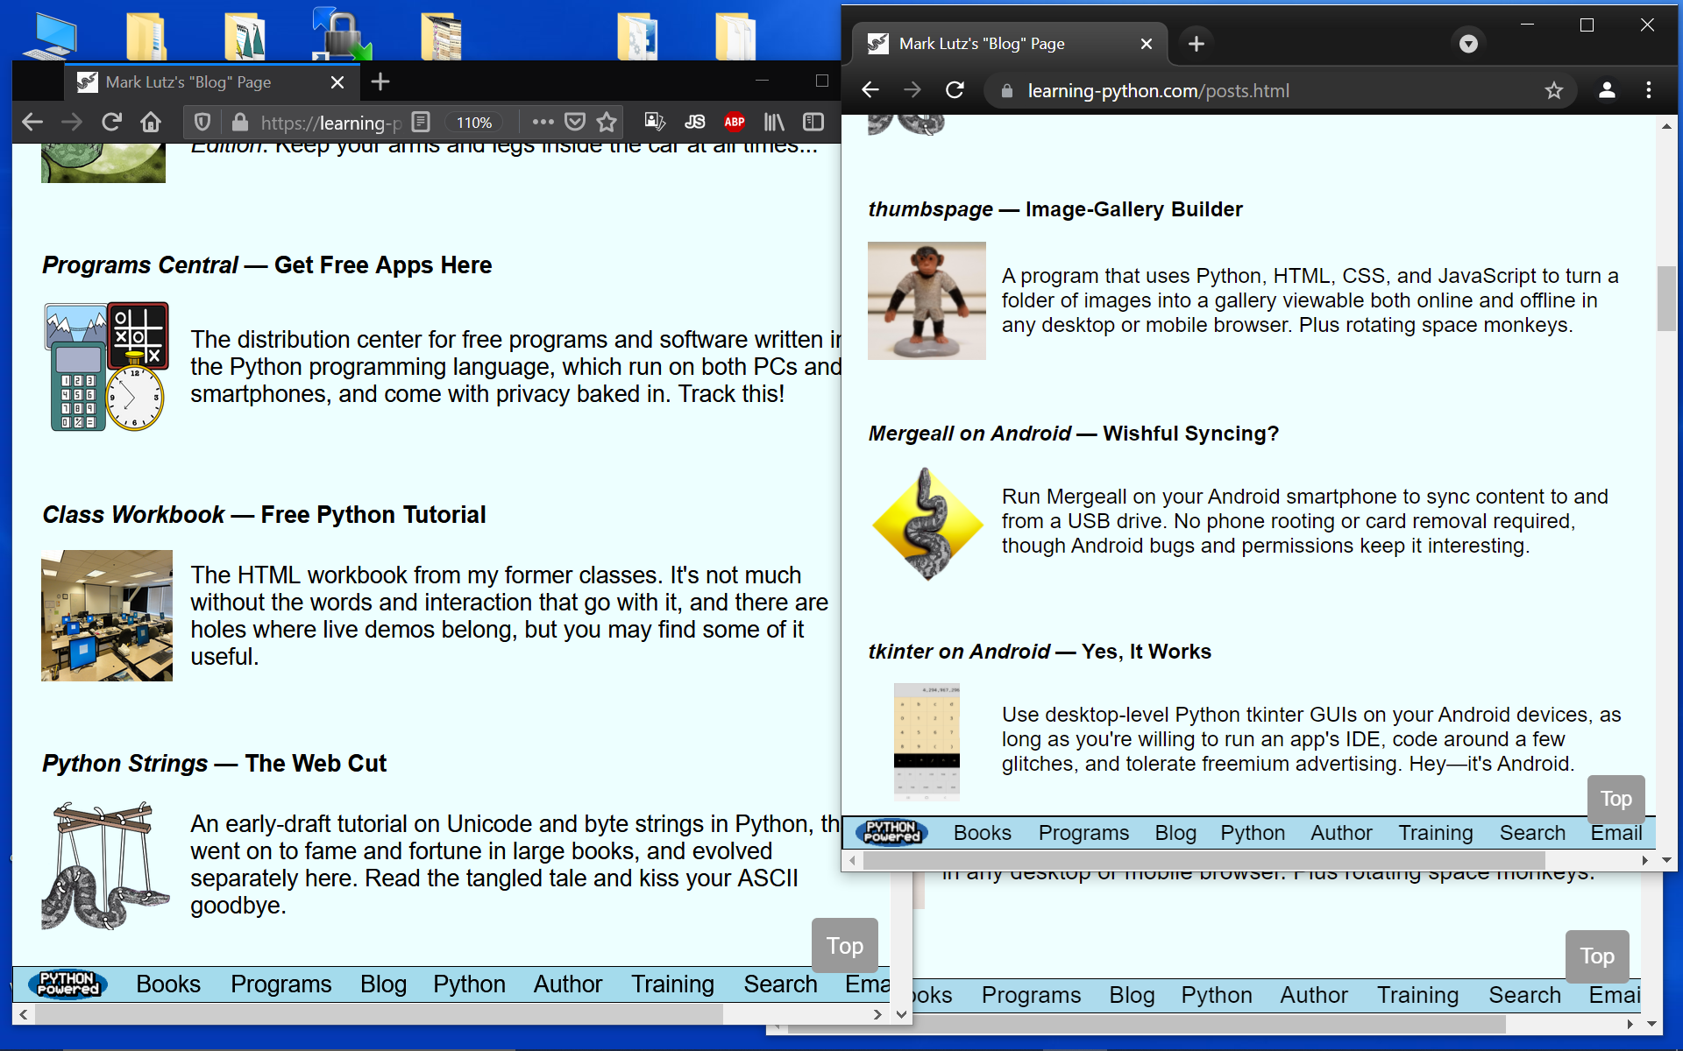Open Chrome profile avatar icon
Viewport: 1683px width, 1051px height.
click(x=1607, y=90)
